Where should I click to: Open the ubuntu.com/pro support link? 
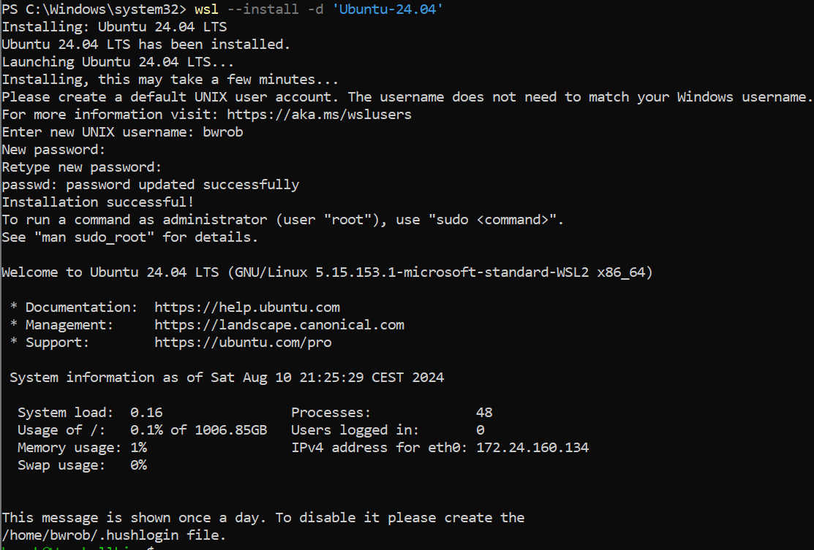pos(243,343)
